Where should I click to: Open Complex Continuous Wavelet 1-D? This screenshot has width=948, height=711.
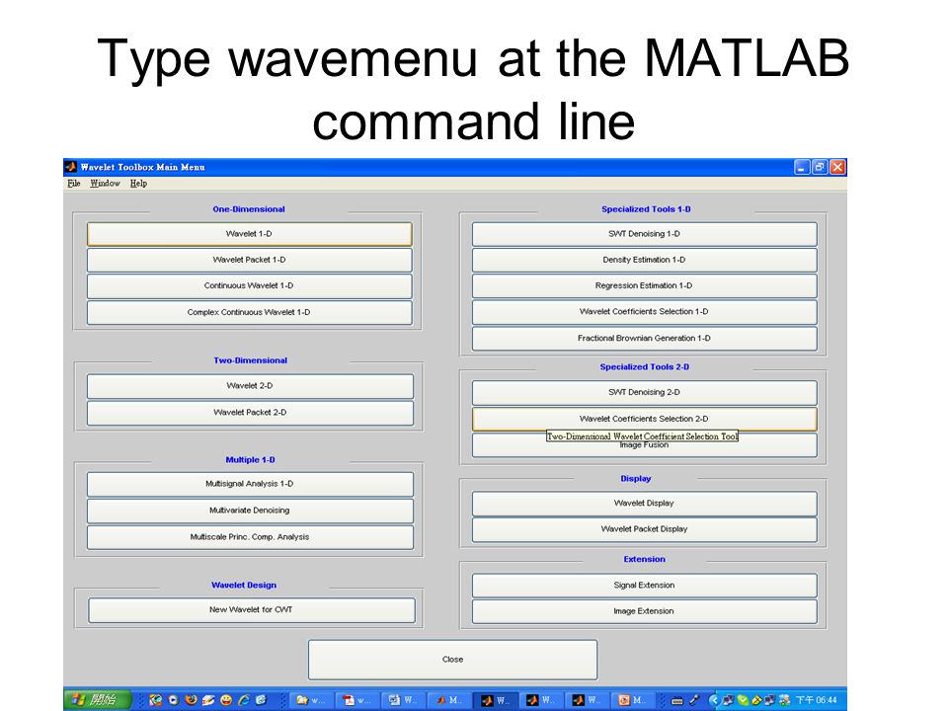pyautogui.click(x=249, y=313)
